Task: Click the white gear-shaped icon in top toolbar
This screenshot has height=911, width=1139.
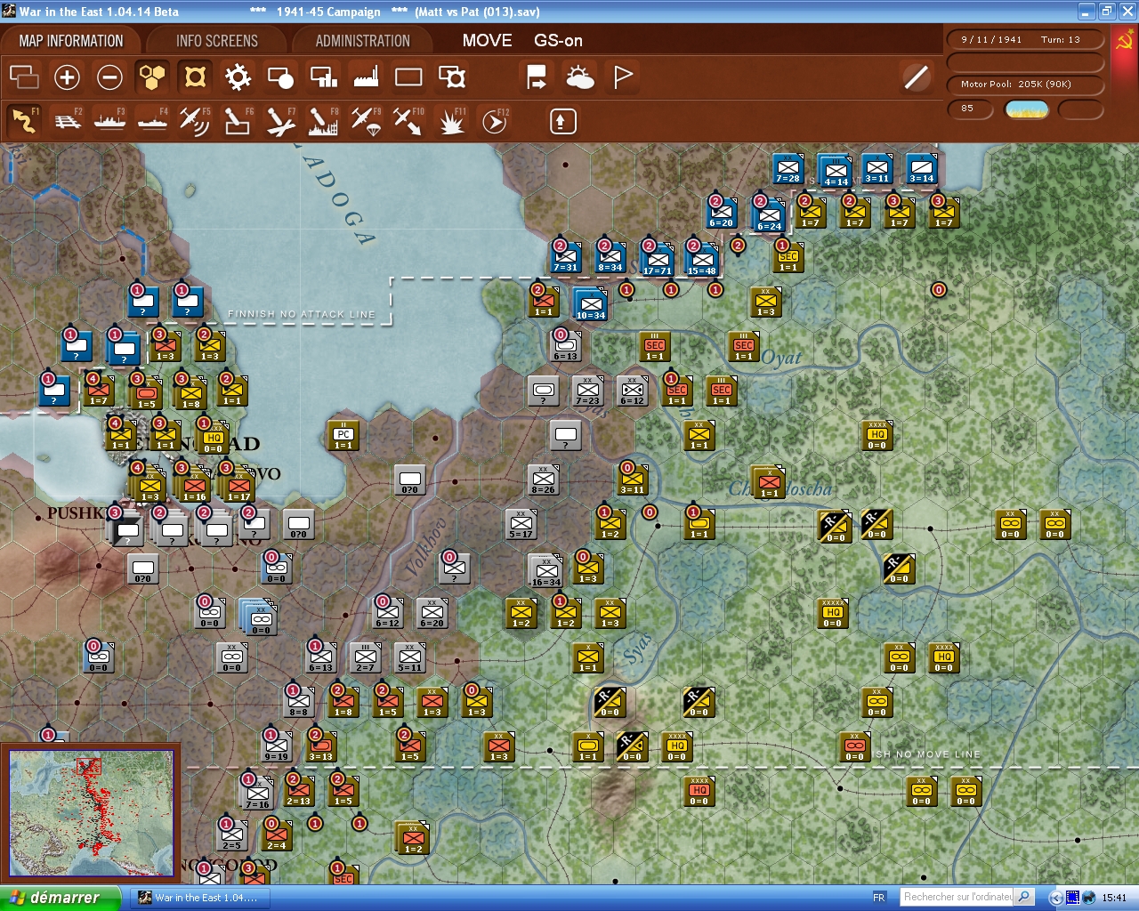Action: [238, 77]
